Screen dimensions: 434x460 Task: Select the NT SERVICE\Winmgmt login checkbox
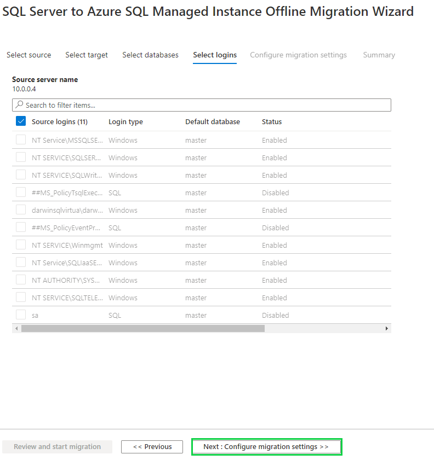pyautogui.click(x=21, y=245)
